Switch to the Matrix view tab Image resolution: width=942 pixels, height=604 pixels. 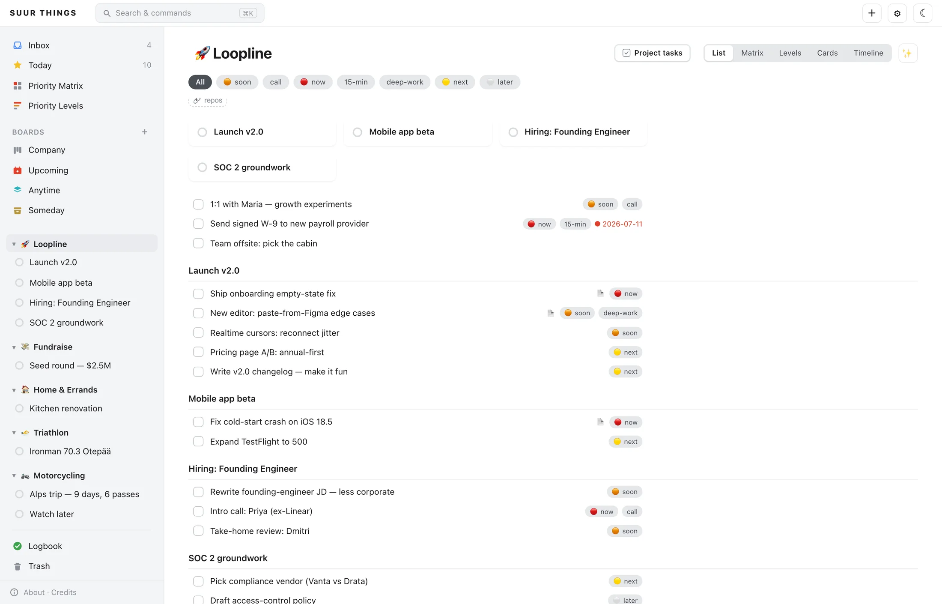click(752, 53)
